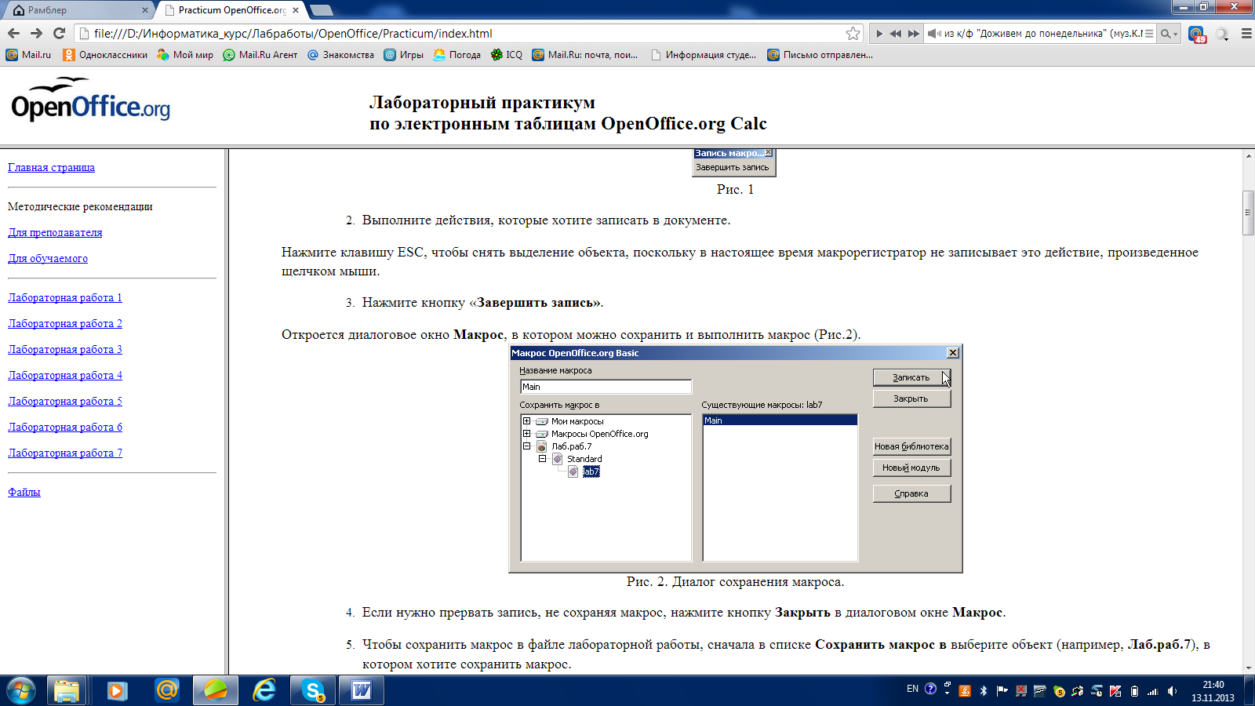Open the Игры bookmark

(403, 55)
